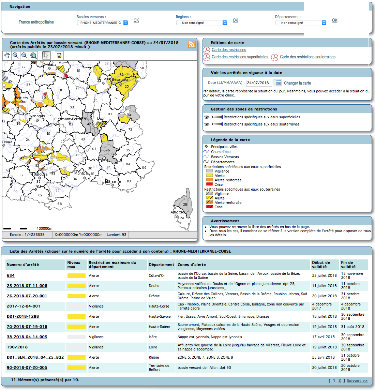The width and height of the screenshot is (375, 390).
Task: Adjust opacity slider for eaux superficielles
Action: pos(217,117)
